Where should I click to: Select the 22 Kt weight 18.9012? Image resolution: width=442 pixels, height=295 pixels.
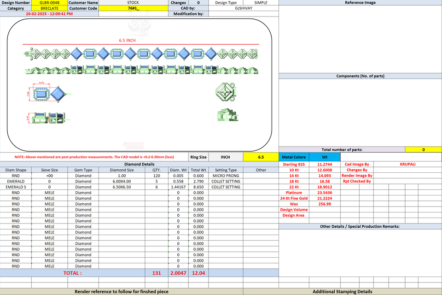325,187
